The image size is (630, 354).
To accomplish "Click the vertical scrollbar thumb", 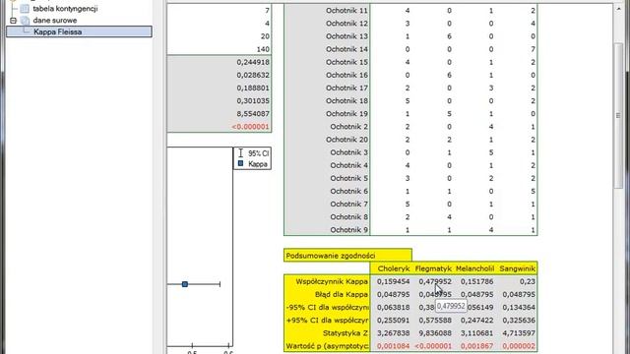I will [x=618, y=115].
